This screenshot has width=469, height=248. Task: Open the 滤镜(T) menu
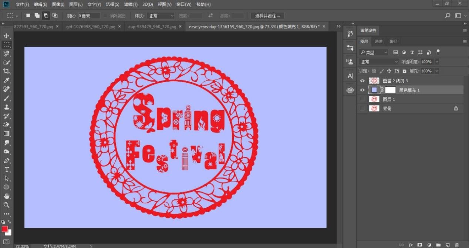[x=131, y=4]
